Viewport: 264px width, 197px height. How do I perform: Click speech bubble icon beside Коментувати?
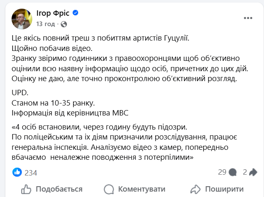click(x=109, y=189)
